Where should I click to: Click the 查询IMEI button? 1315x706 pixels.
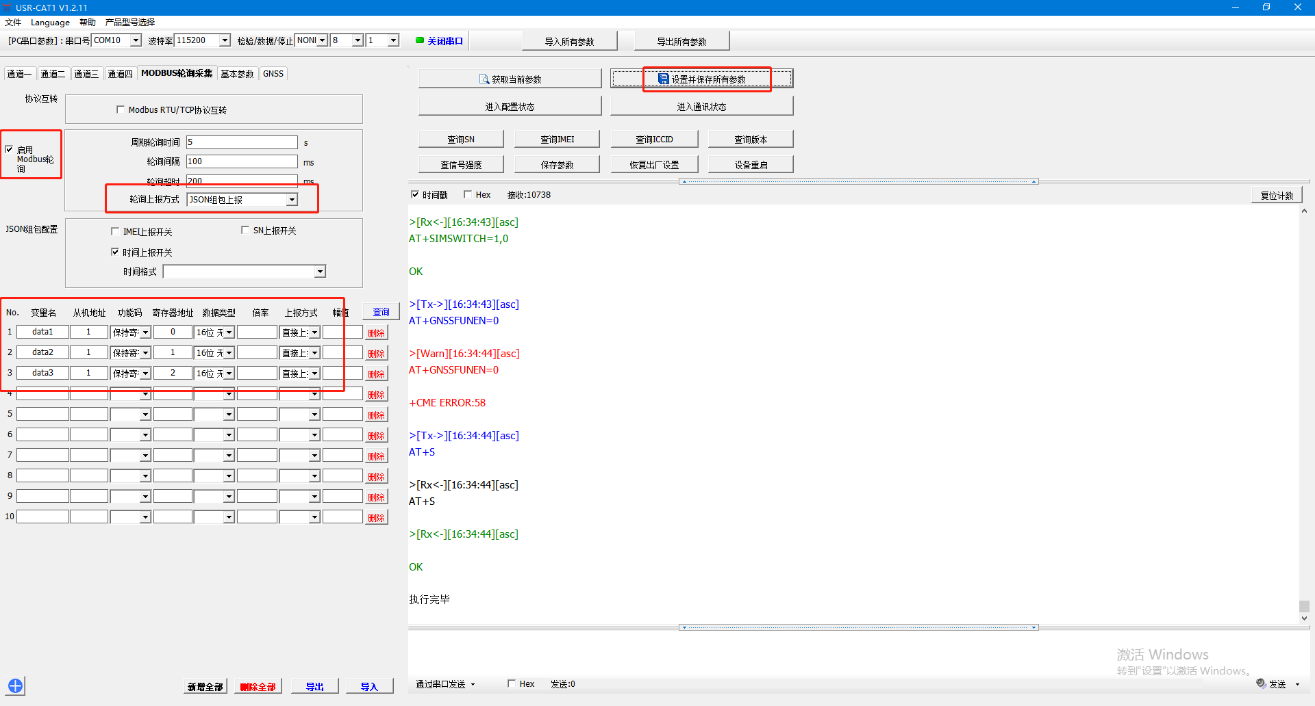click(x=557, y=140)
